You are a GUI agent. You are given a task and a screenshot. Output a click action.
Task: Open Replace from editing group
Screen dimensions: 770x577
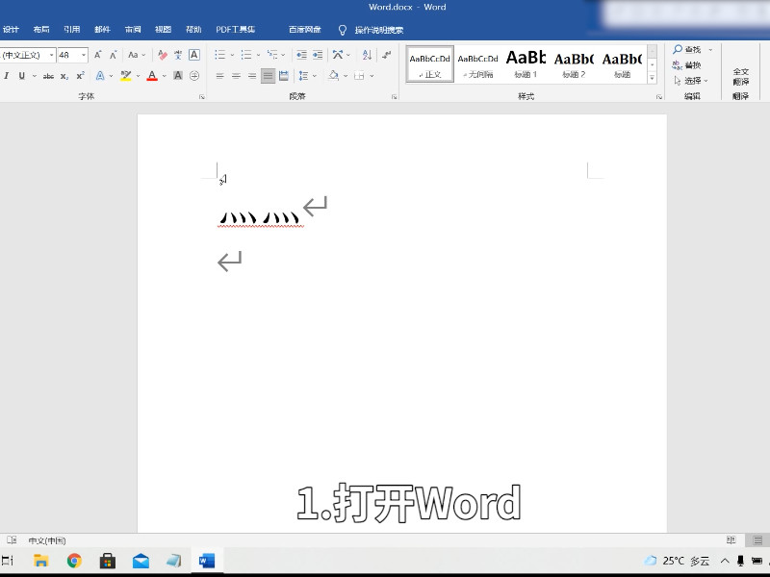[x=686, y=65]
